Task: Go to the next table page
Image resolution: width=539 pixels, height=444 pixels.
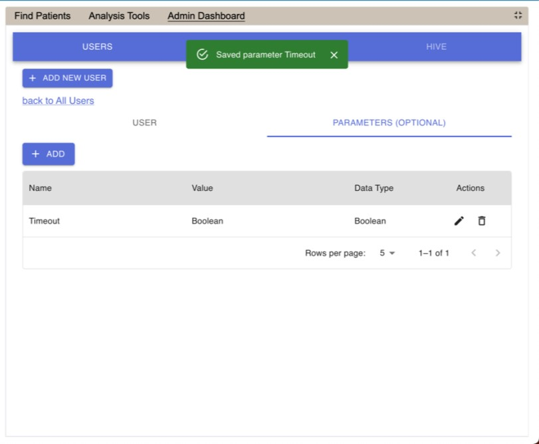Action: [x=497, y=253]
